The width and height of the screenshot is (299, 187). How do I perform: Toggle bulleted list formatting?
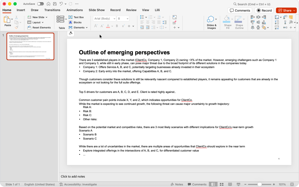142,17
